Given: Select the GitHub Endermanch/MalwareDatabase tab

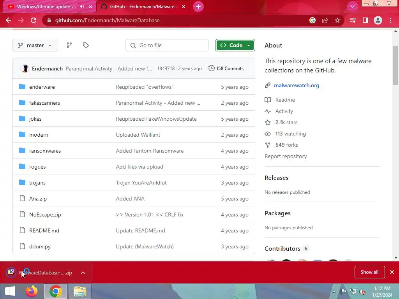Looking at the screenshot, I should click(x=143, y=7).
